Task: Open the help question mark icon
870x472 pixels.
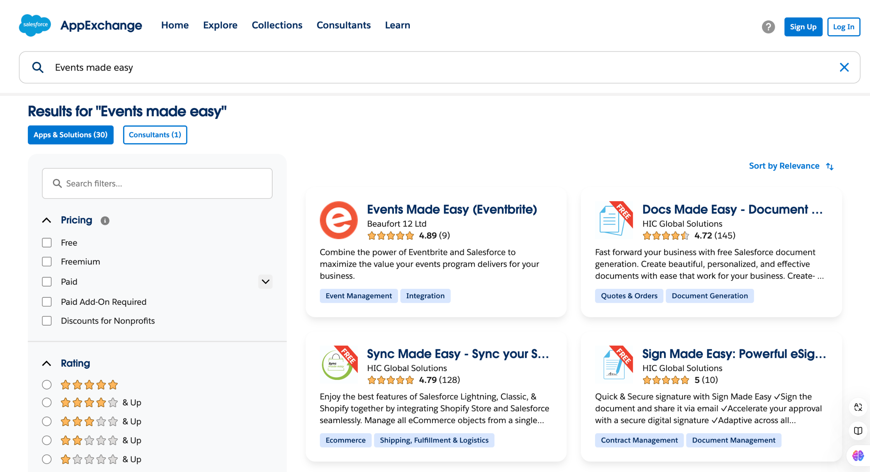Action: pos(768,27)
